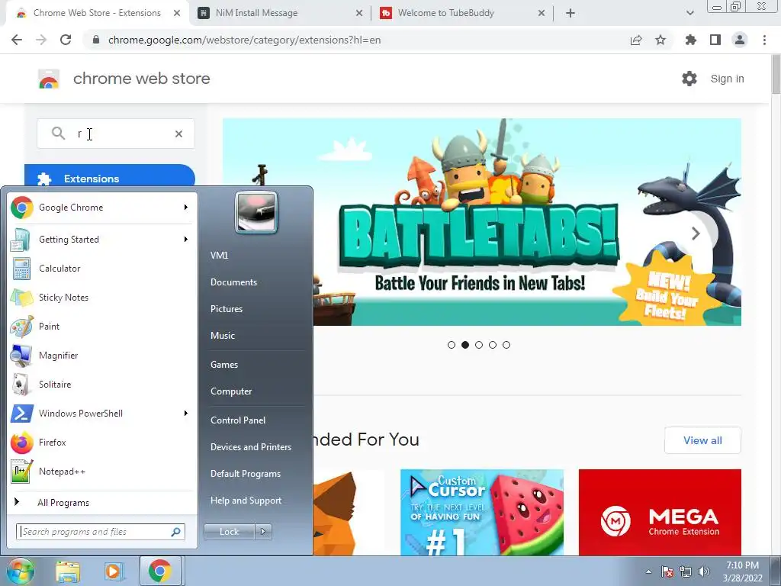Expand Google Chrome jump list arrow
Image resolution: width=781 pixels, height=586 pixels.
(x=186, y=208)
